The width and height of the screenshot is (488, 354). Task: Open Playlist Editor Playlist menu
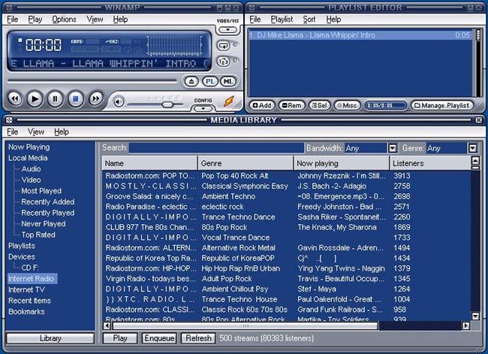click(x=282, y=20)
